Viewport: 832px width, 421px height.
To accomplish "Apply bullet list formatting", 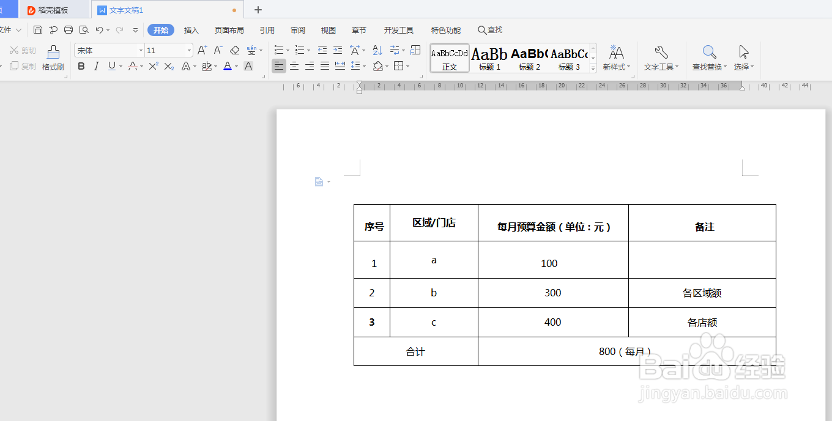I will (x=278, y=50).
